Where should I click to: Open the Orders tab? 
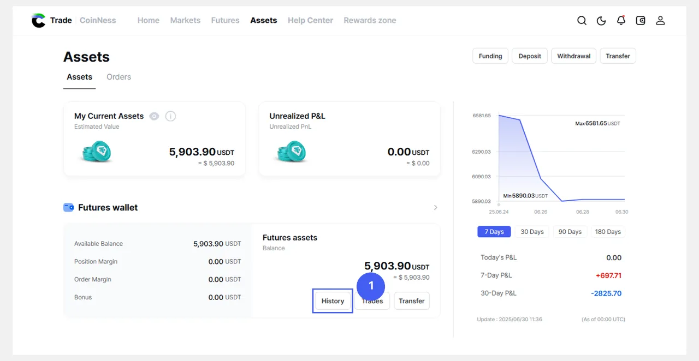pyautogui.click(x=119, y=77)
